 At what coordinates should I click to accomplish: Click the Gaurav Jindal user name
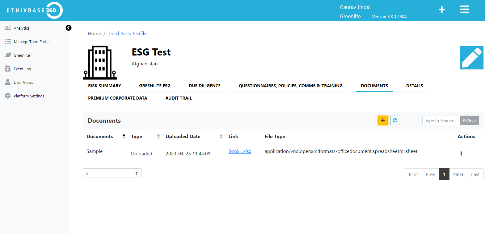click(x=355, y=7)
